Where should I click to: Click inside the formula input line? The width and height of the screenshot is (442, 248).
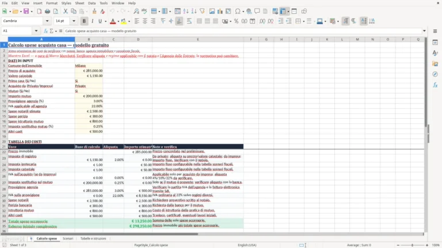pos(242,31)
